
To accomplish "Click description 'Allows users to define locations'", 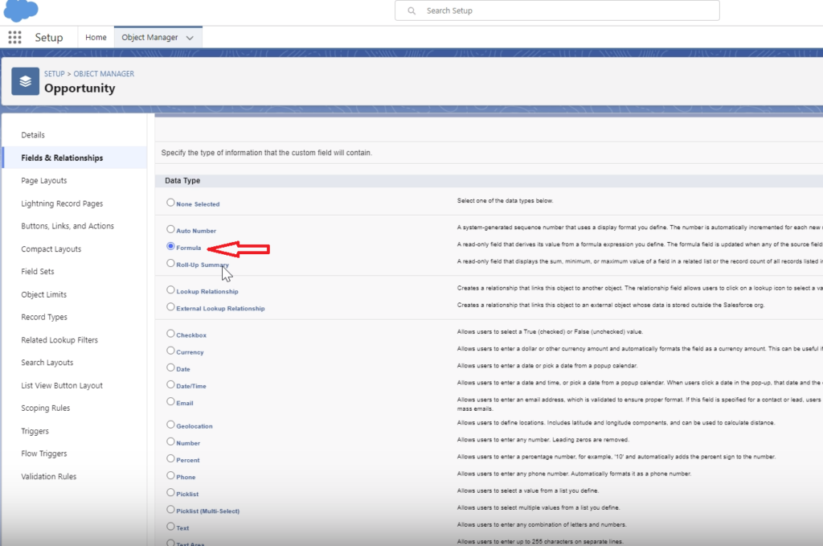I will (616, 423).
